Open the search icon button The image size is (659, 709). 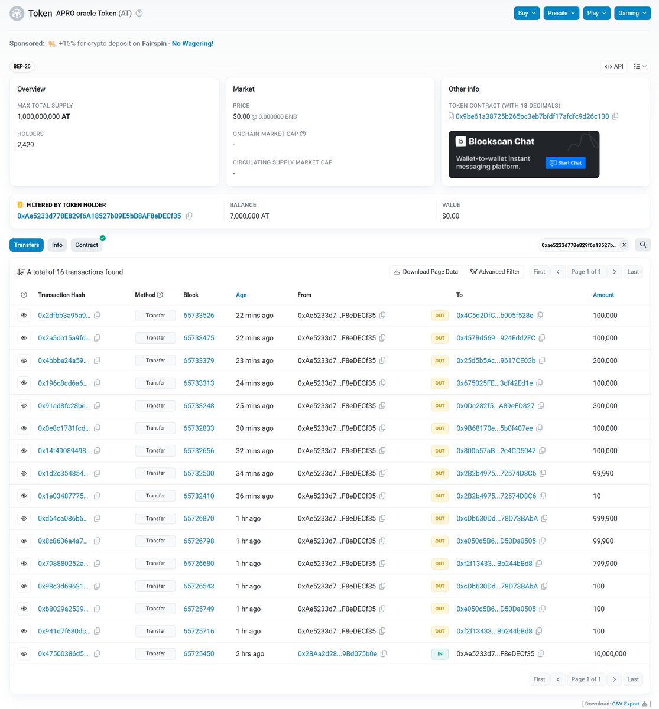click(x=643, y=245)
